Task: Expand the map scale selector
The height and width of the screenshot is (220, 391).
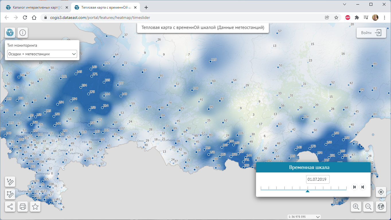Action: tap(317, 217)
